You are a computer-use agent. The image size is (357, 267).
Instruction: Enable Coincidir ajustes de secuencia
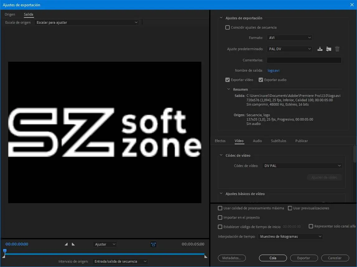[x=228, y=27]
